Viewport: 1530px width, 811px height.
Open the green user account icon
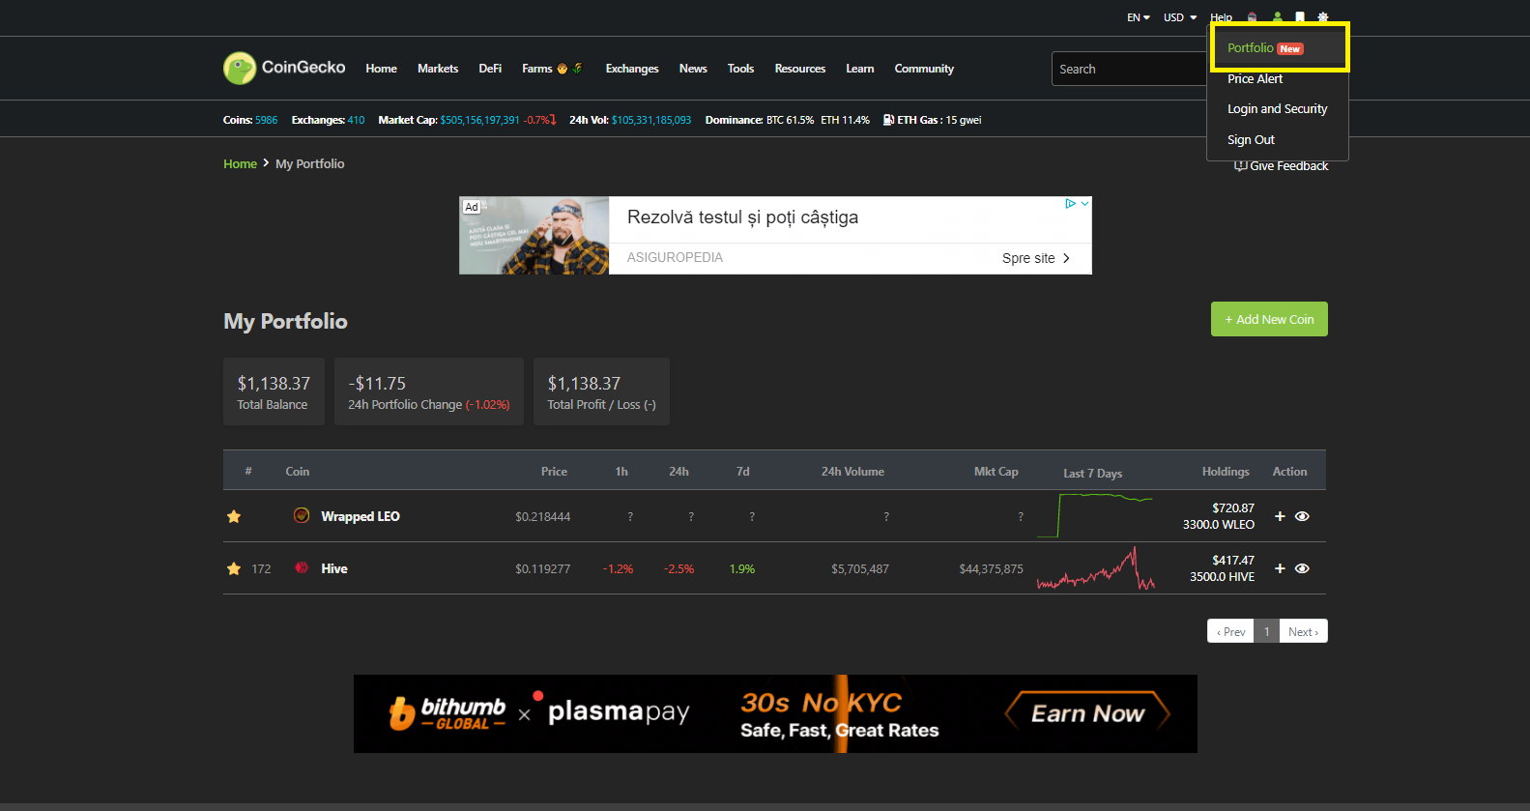click(1277, 17)
